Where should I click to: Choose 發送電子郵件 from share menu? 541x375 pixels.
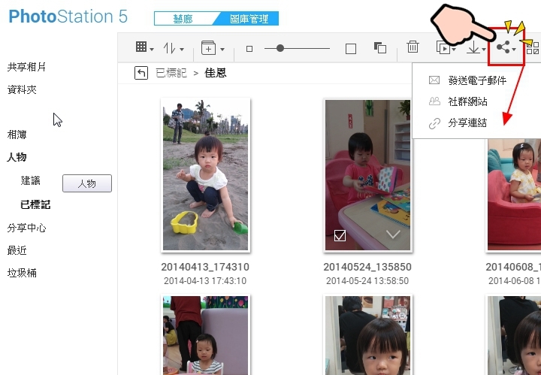[x=477, y=80]
